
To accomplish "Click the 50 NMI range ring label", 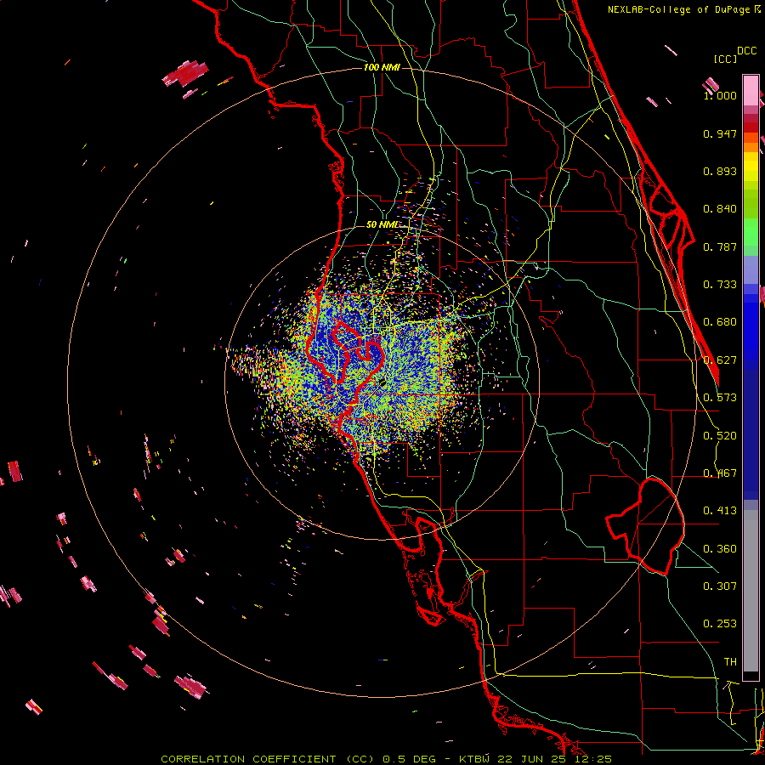I will click(382, 225).
